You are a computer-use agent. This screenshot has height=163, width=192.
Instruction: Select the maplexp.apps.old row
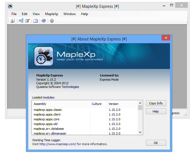[x=85, y=124]
